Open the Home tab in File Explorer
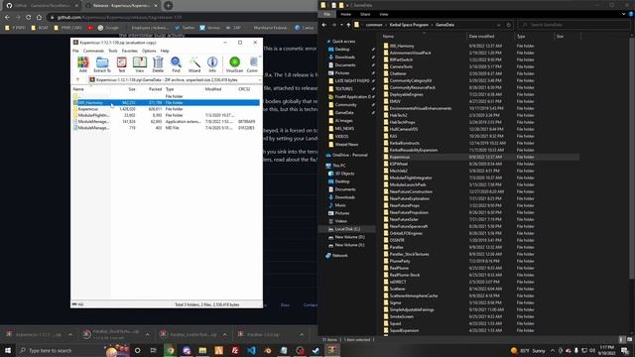The width and height of the screenshot is (635, 357). (345, 14)
